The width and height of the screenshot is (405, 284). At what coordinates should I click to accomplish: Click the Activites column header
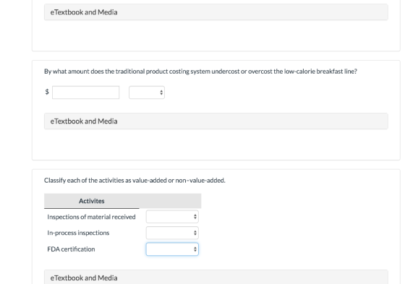point(92,201)
